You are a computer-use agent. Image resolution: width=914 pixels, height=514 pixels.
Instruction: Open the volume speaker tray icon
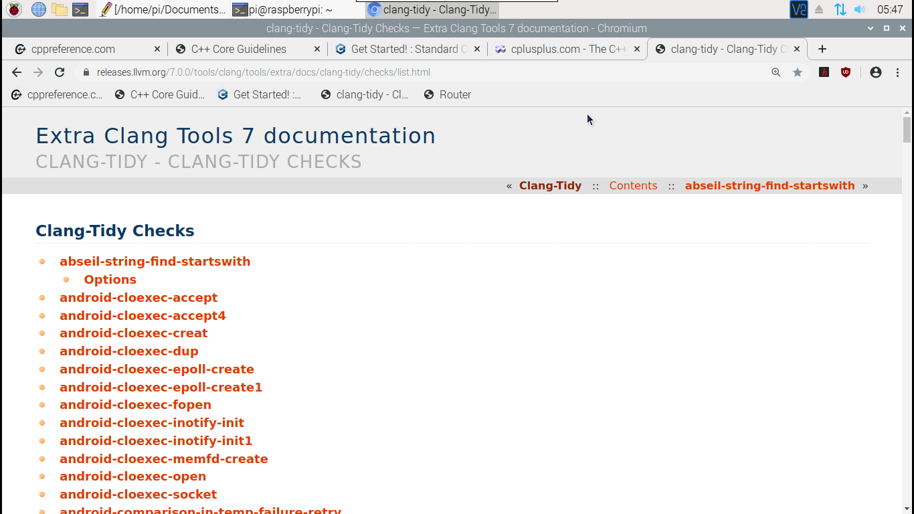coord(860,9)
